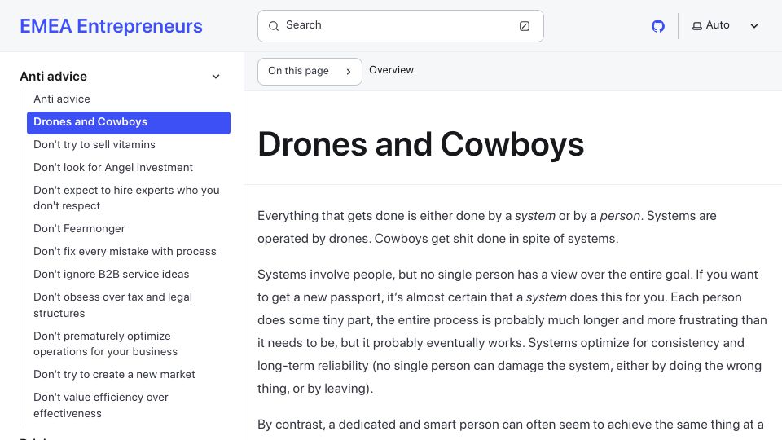This screenshot has height=440, width=782.
Task: Open the GitHub repository icon
Action: click(x=658, y=26)
